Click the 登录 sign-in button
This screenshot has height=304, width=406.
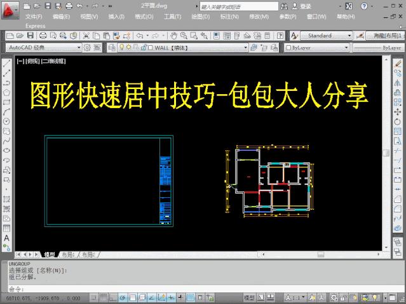pyautogui.click(x=306, y=6)
